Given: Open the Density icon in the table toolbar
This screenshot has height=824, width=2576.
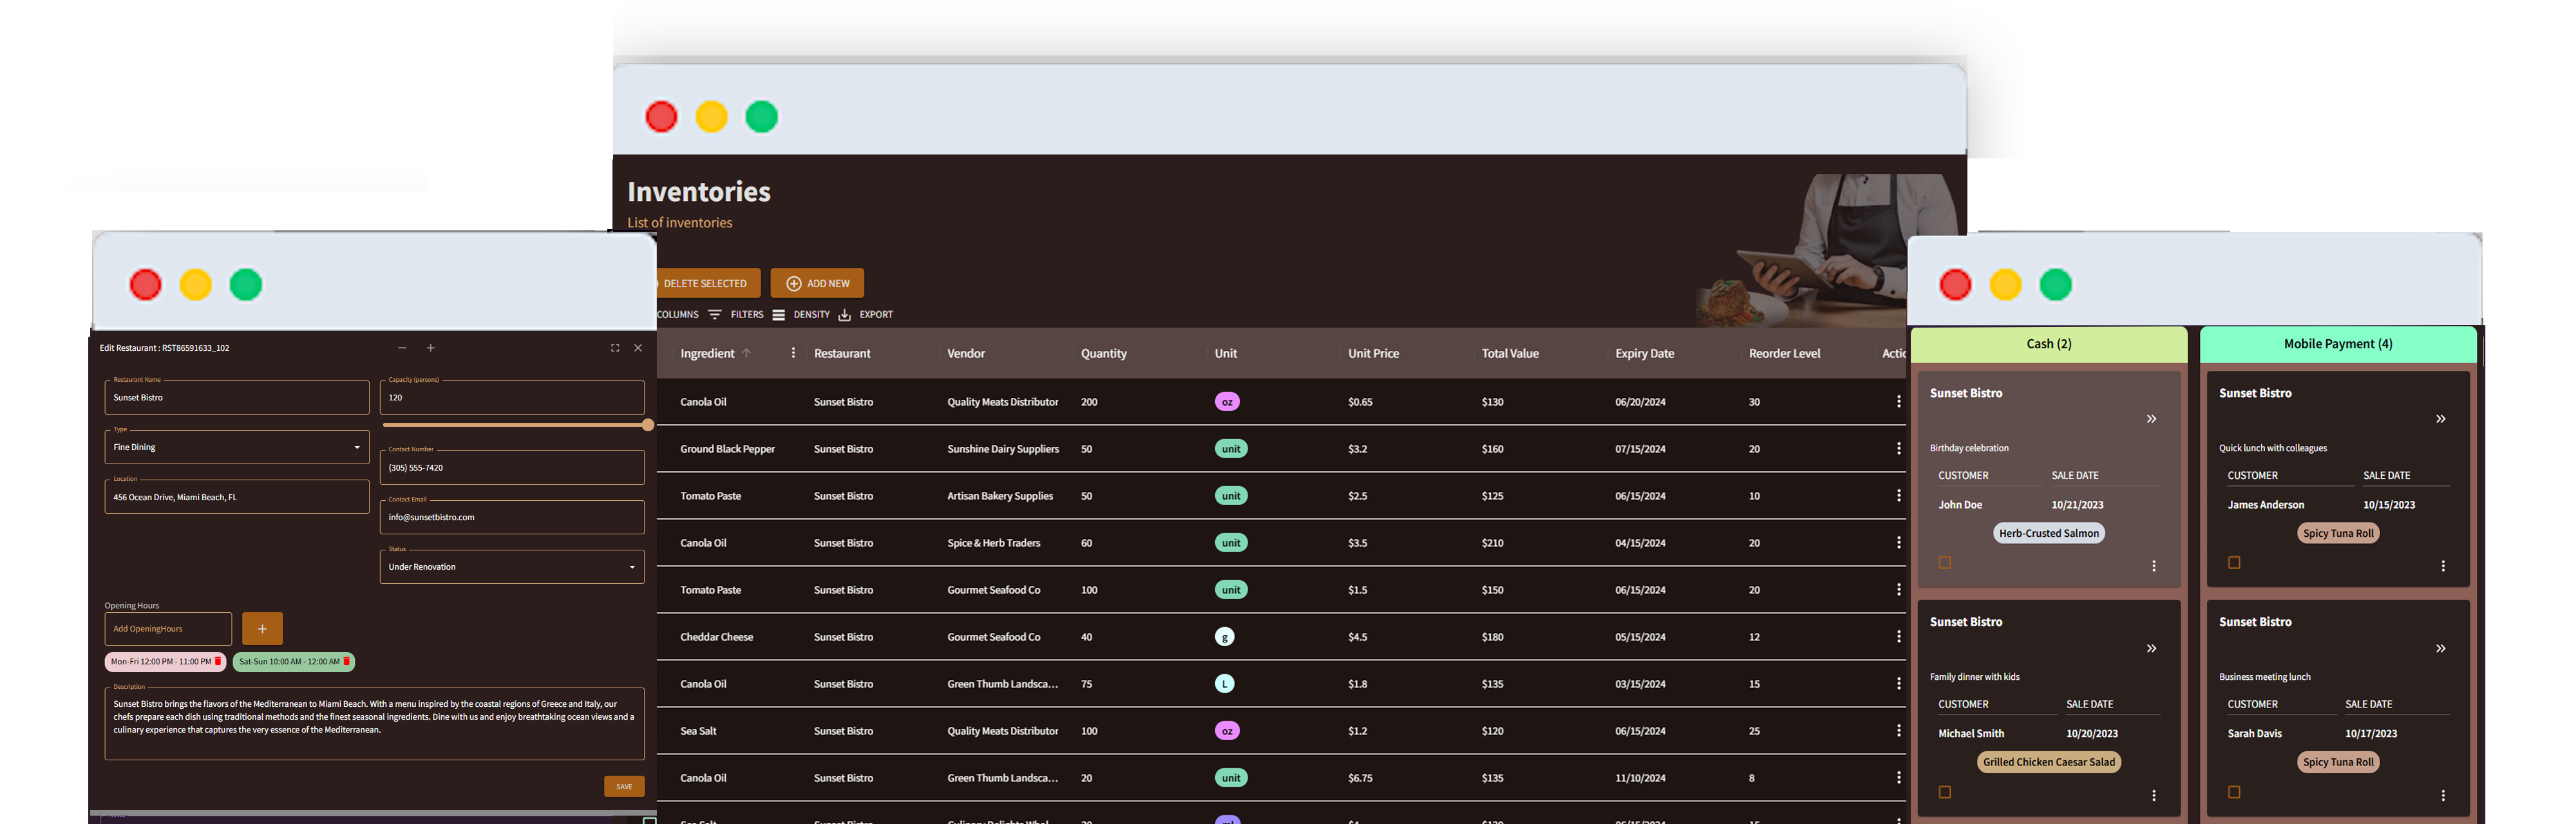Looking at the screenshot, I should pyautogui.click(x=779, y=314).
